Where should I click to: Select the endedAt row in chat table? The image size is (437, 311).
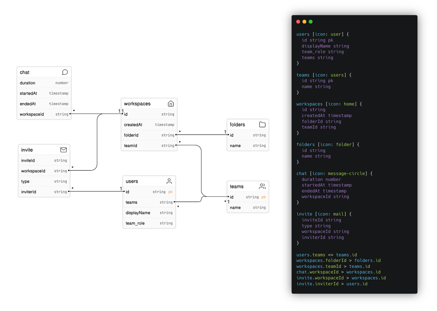[x=44, y=104]
